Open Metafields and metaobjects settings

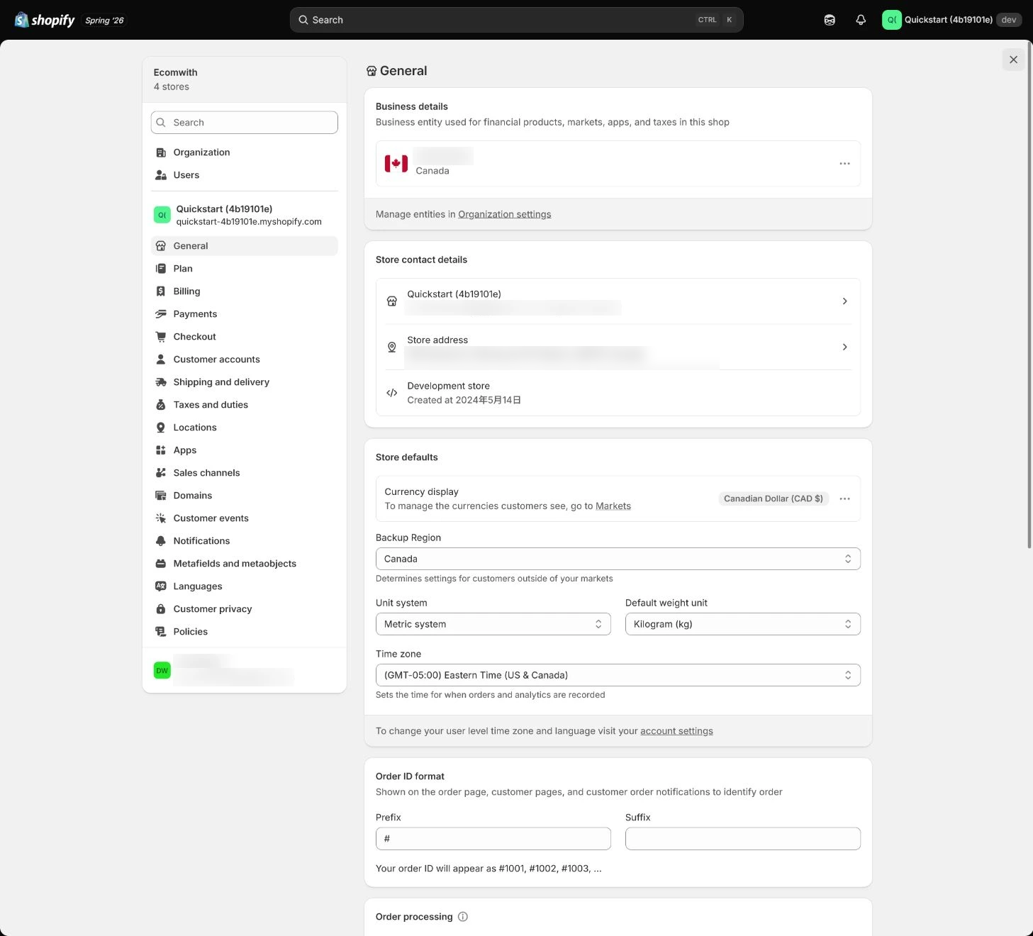pyautogui.click(x=244, y=564)
